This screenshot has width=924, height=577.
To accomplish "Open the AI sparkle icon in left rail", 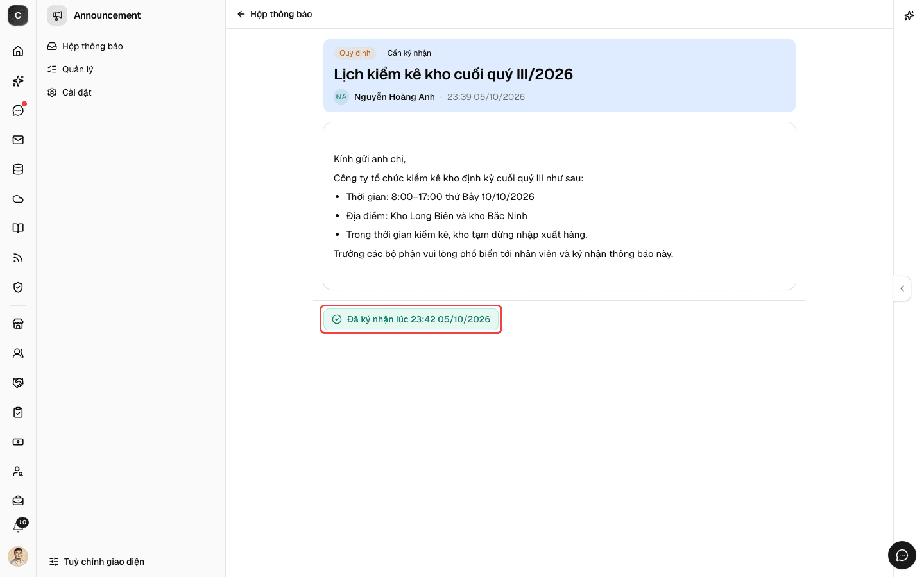I will coord(18,81).
